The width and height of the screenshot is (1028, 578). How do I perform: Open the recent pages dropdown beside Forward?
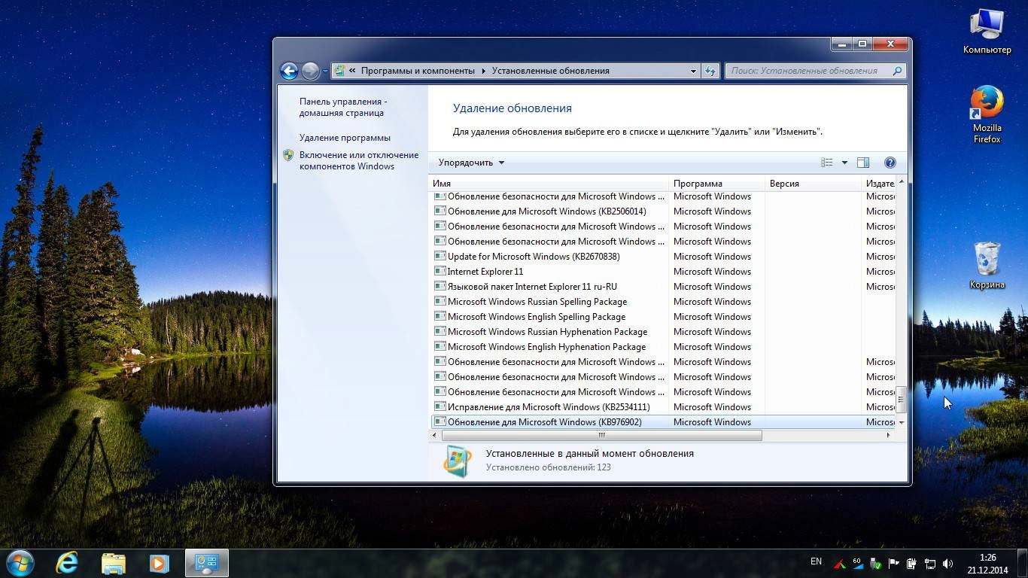325,71
